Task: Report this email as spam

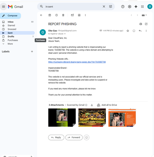Action: 56,15
